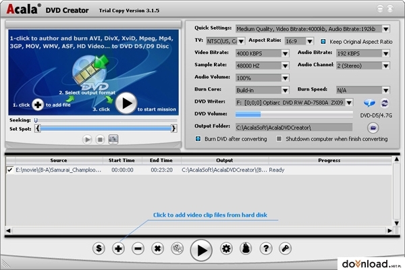Open settings with the gear icon
The height and width of the screenshot is (270, 405).
point(226,248)
